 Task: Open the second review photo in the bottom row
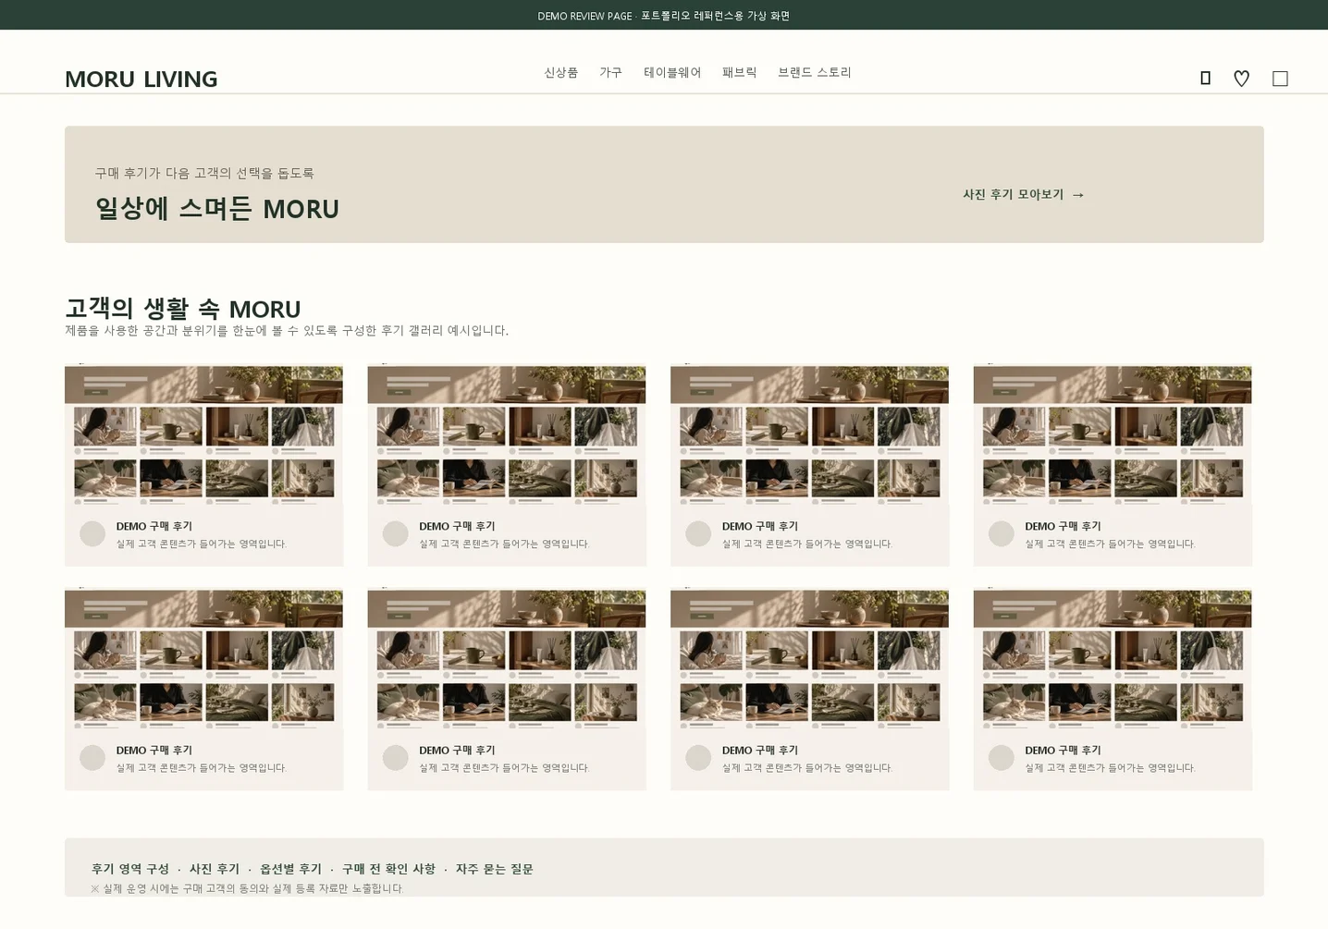(x=507, y=659)
